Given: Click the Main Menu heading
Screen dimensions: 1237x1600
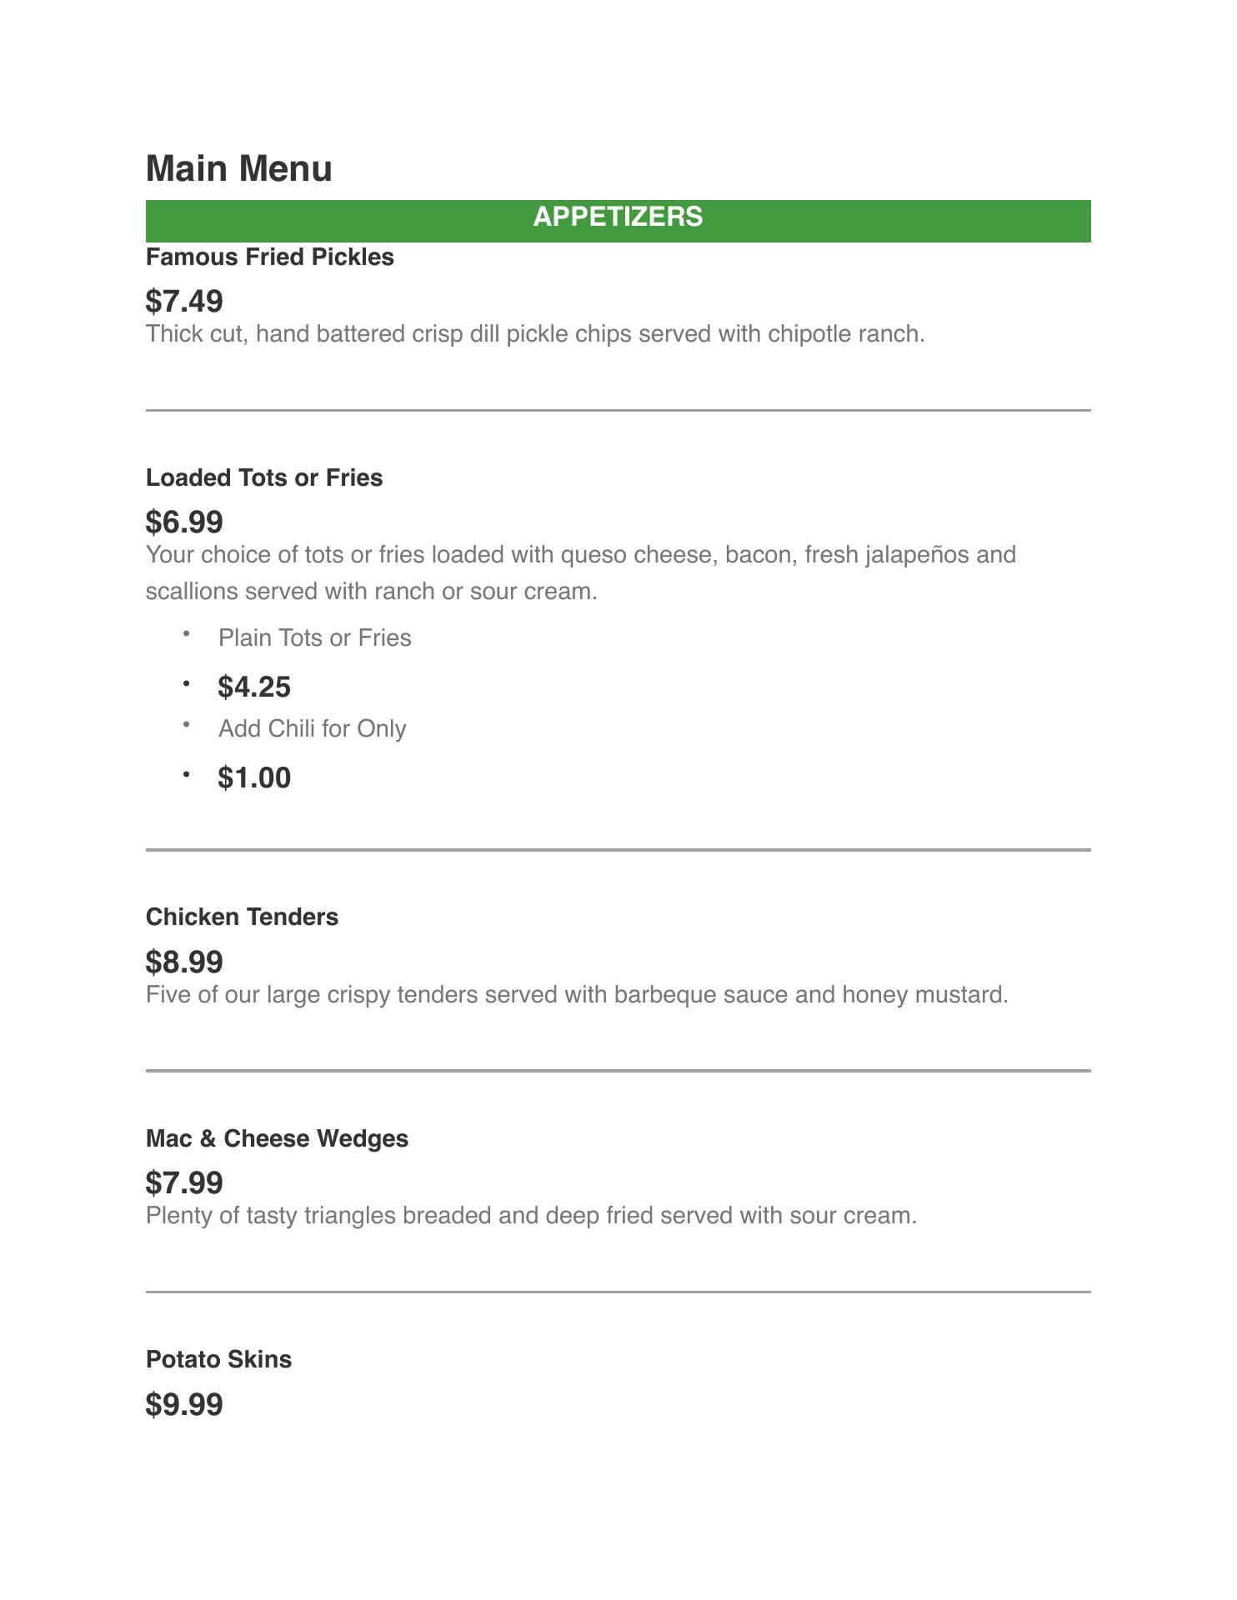Looking at the screenshot, I should (238, 168).
